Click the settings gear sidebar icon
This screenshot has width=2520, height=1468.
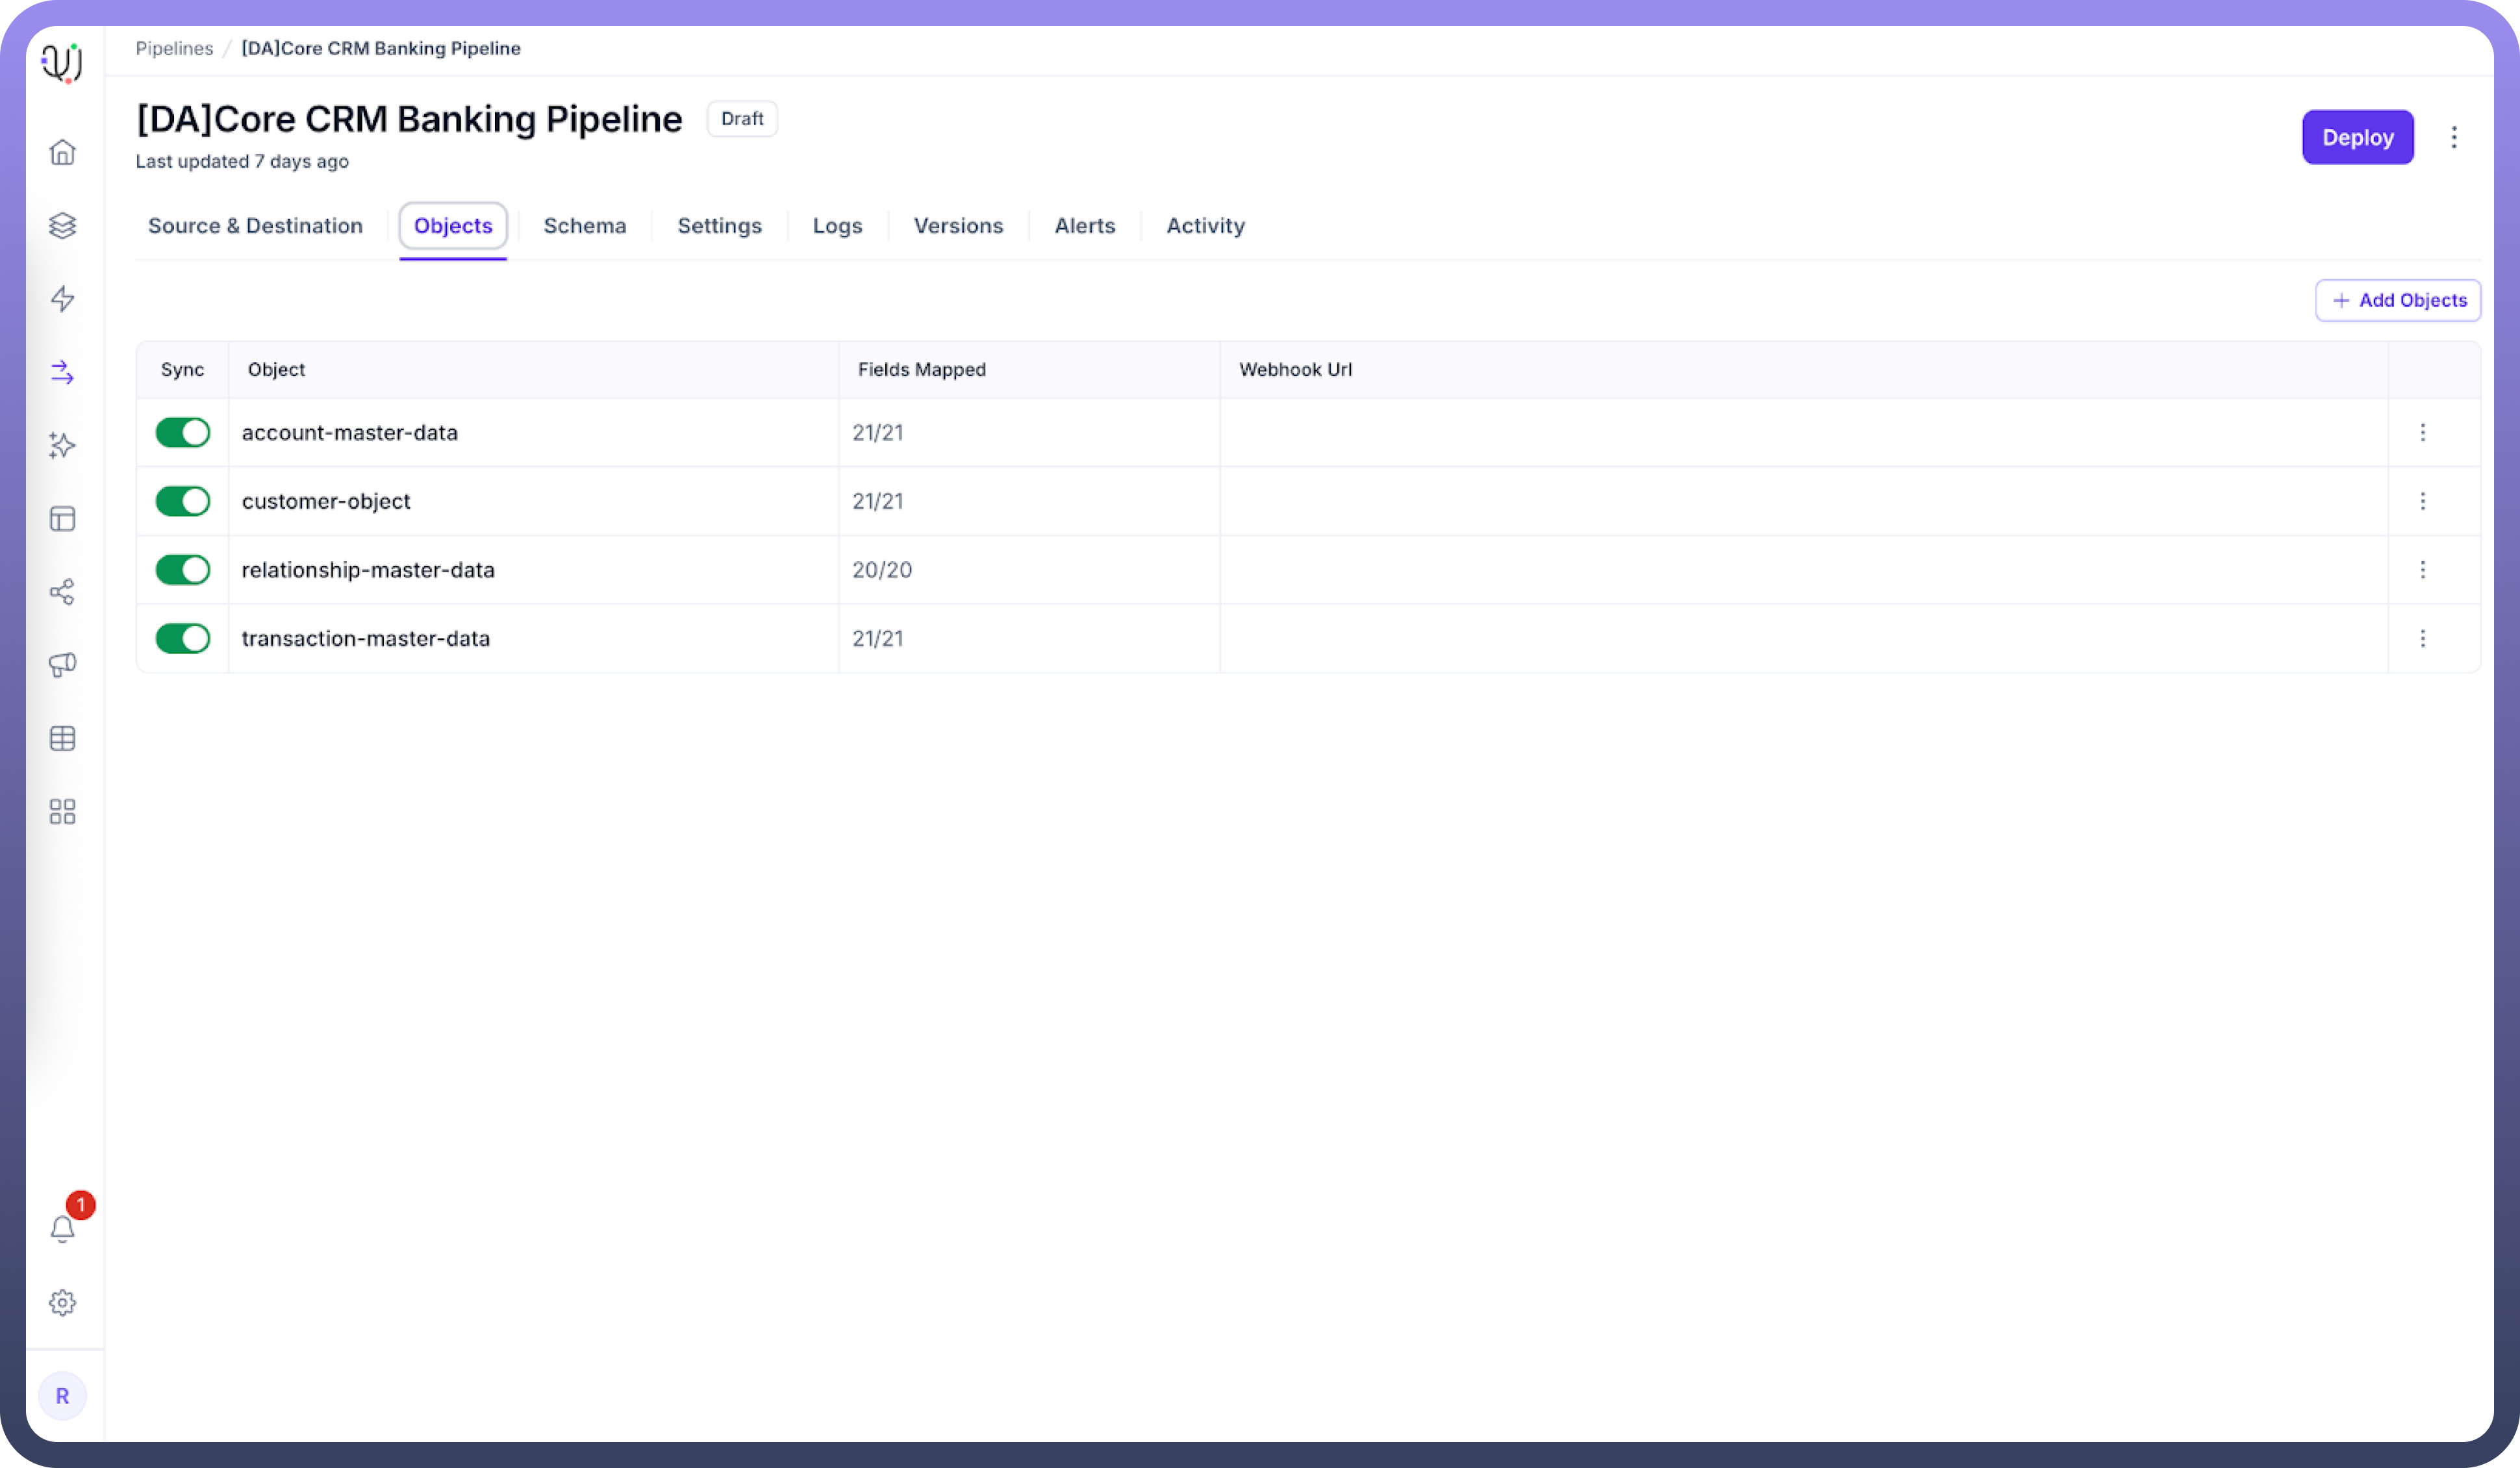click(x=62, y=1302)
